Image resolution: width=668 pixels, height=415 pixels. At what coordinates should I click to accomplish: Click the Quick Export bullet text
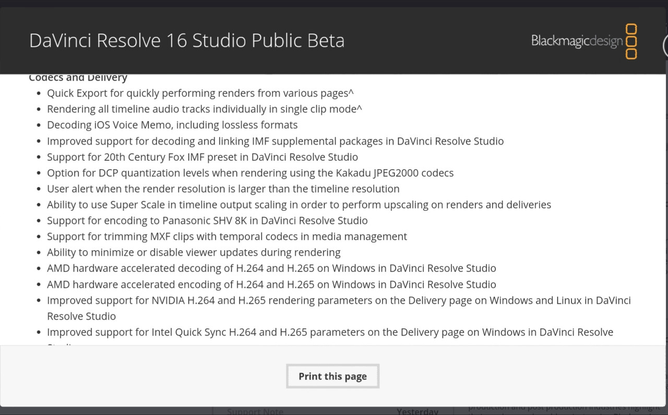200,93
